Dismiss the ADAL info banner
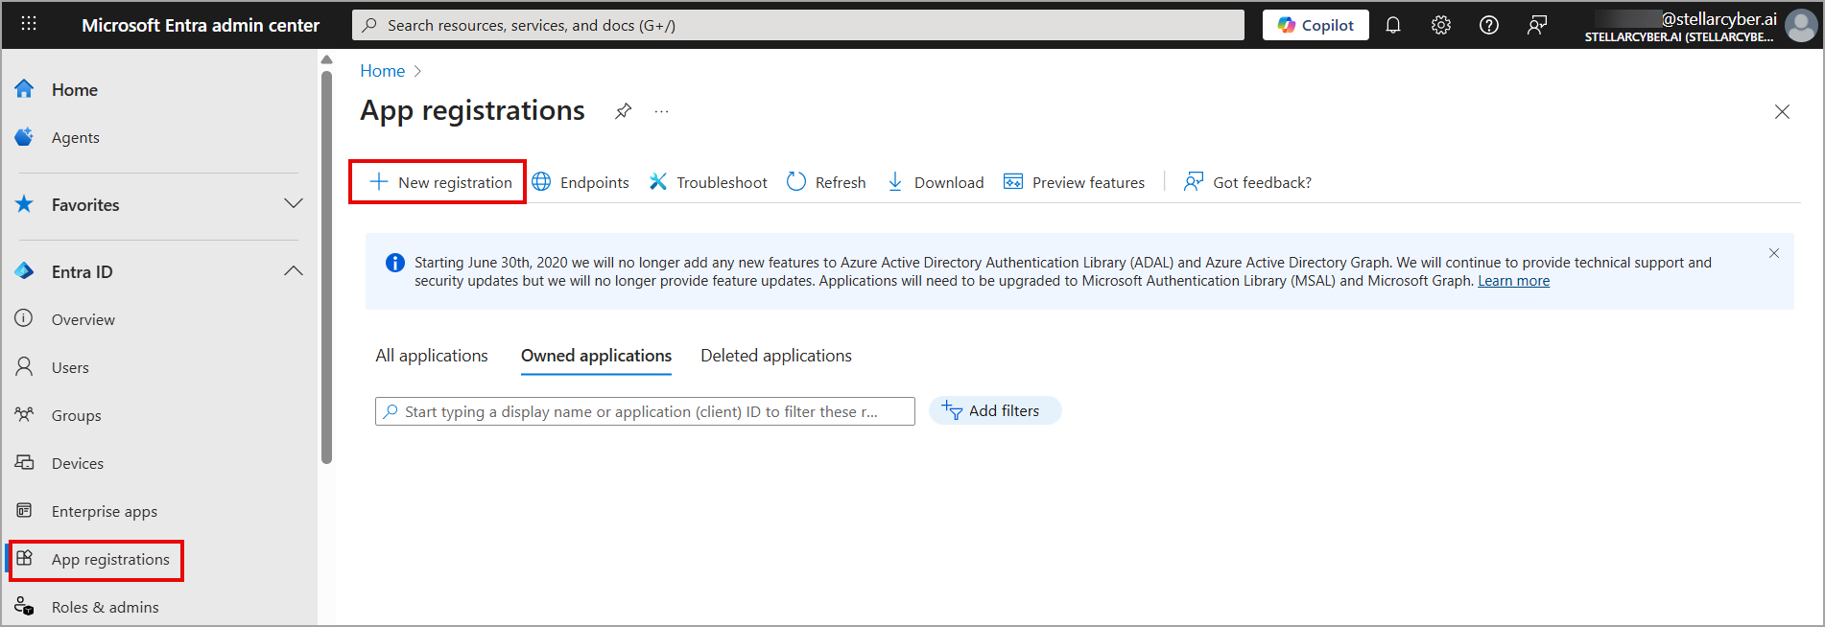Screen dimensions: 1825x627 [1774, 254]
